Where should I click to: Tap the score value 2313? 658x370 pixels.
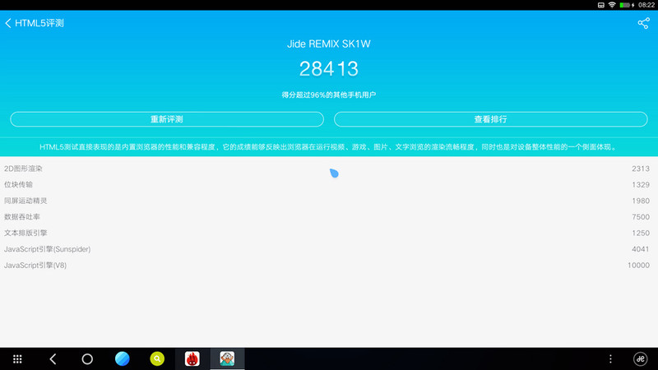click(641, 169)
